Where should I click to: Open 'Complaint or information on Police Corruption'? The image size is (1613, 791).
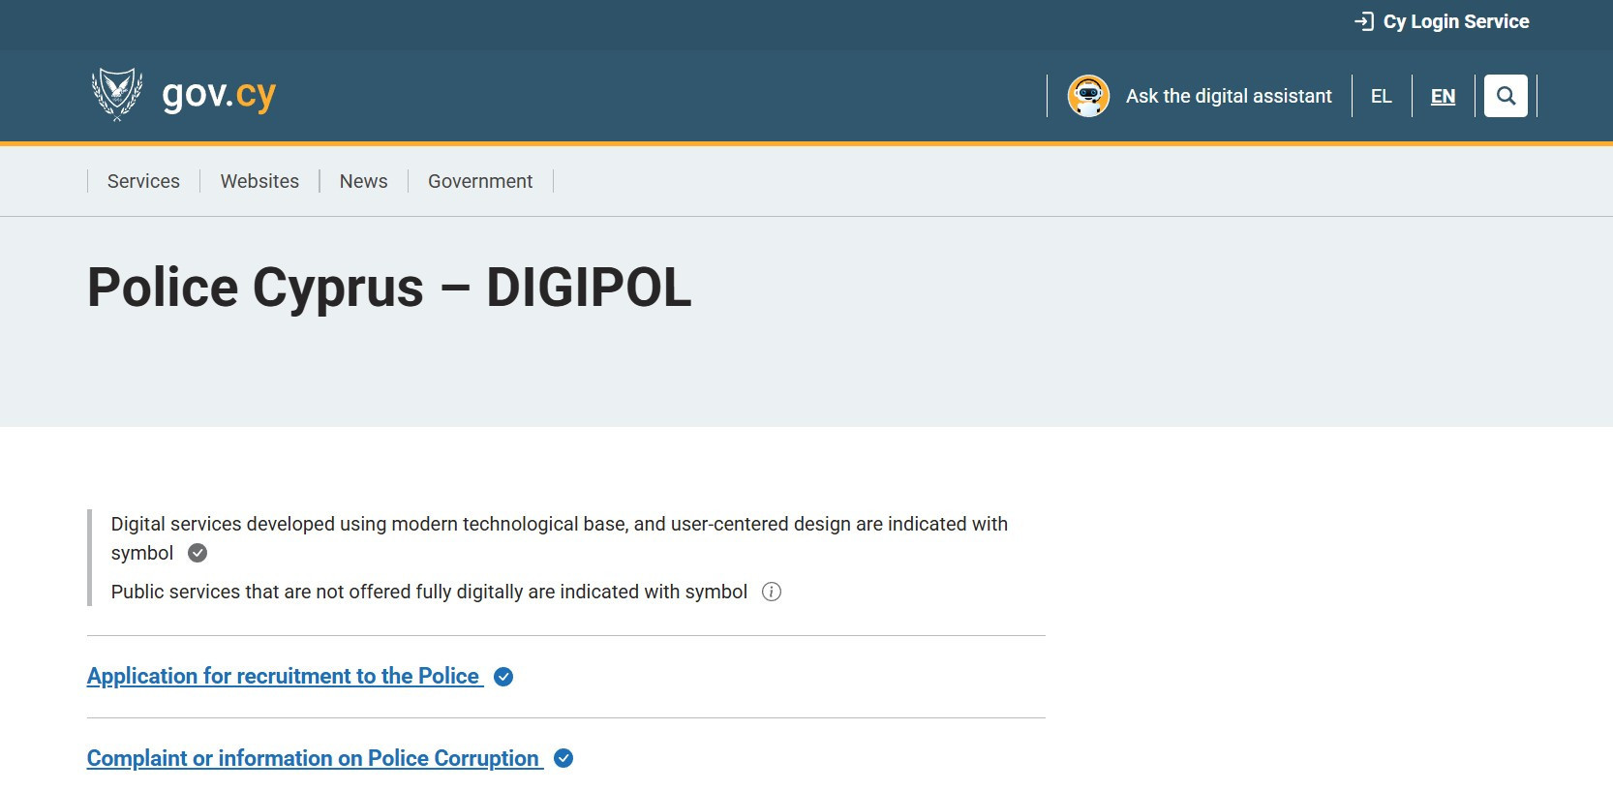pos(314,758)
